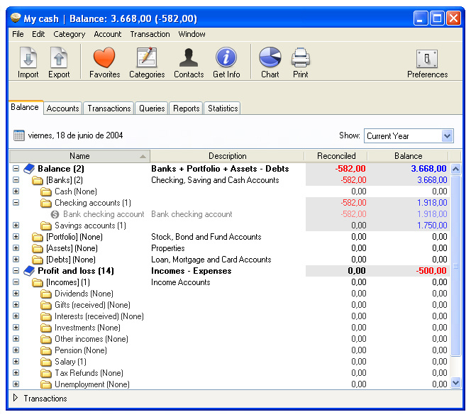Switch to the Statistics tab
Image resolution: width=471 pixels, height=417 pixels.
[x=223, y=109]
